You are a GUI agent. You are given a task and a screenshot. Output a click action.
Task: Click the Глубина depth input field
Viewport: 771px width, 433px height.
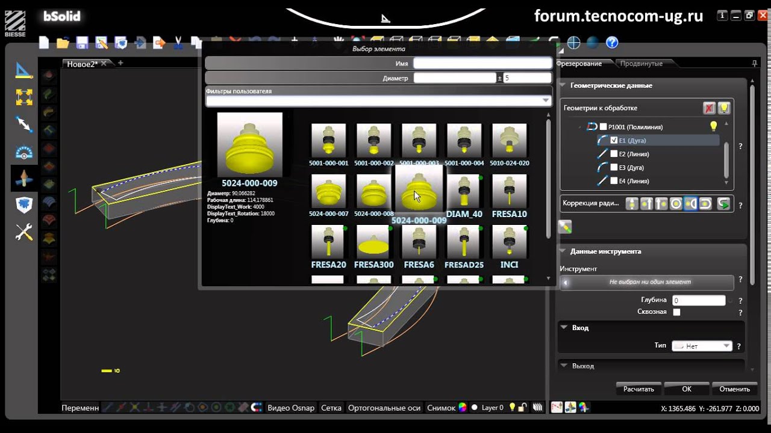[x=699, y=300]
